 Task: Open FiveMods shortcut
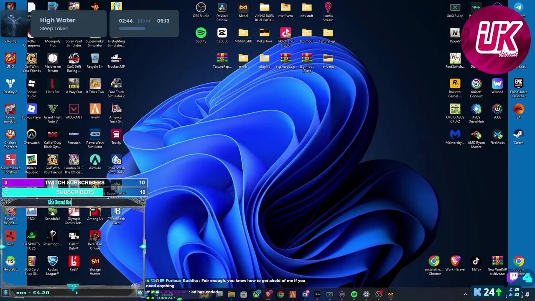coord(497,137)
